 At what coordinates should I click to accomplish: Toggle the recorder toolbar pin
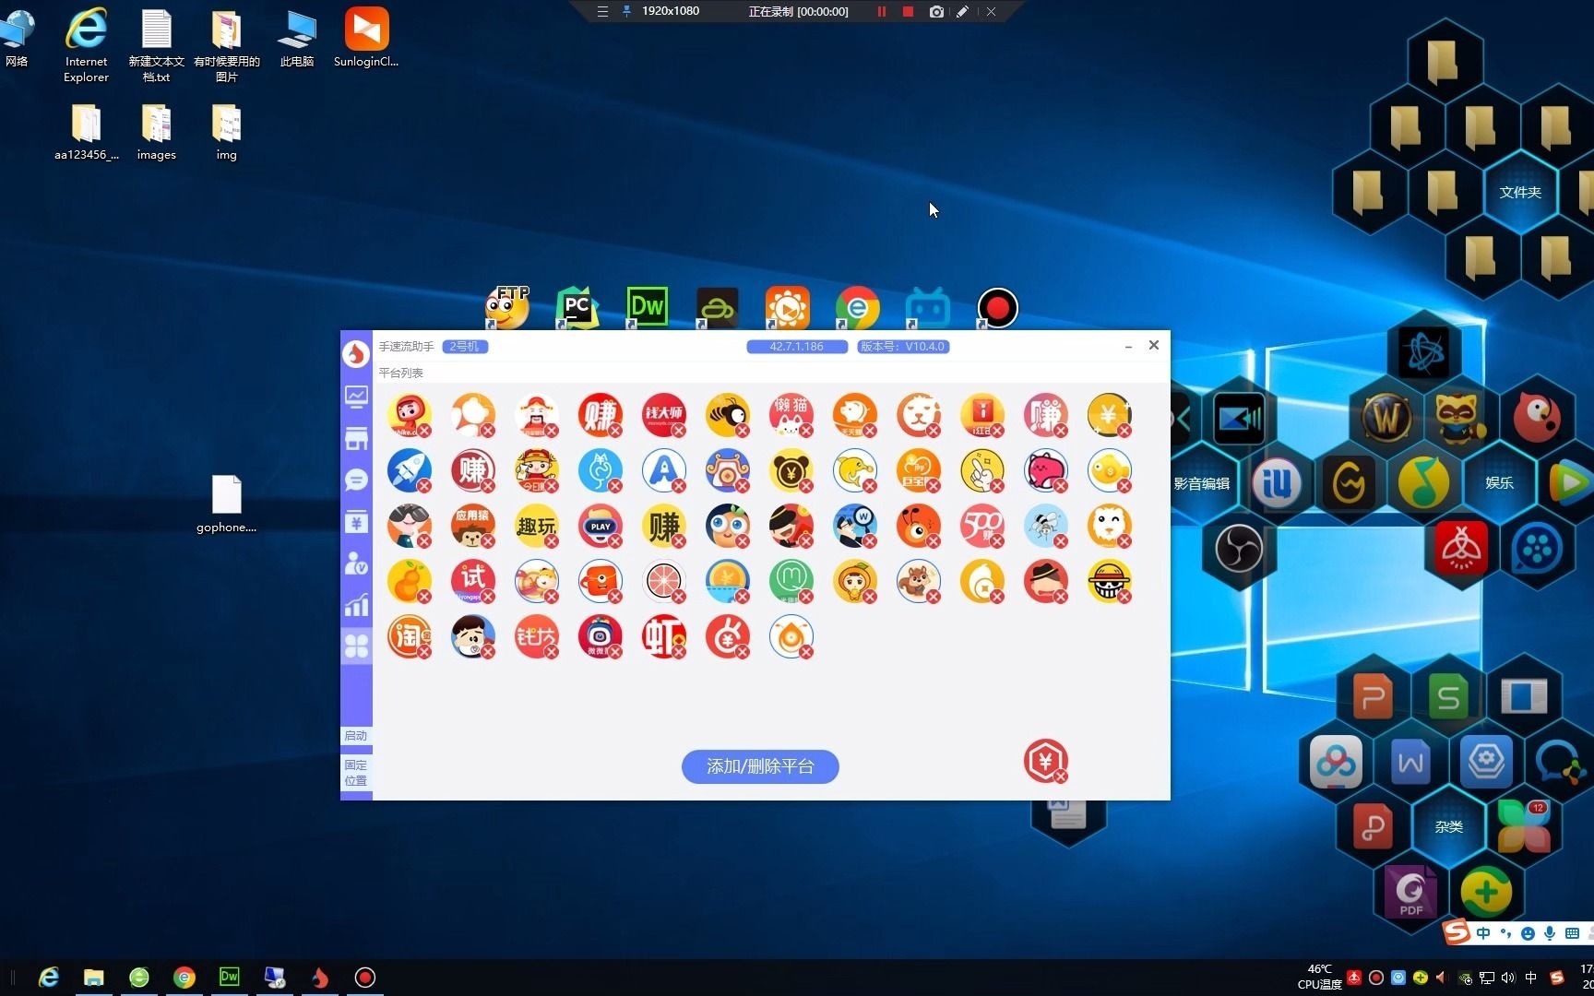point(626,12)
